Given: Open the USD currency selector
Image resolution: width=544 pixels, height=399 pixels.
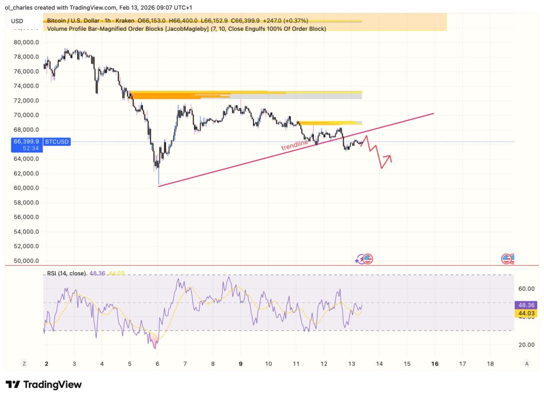Looking at the screenshot, I should (x=18, y=21).
